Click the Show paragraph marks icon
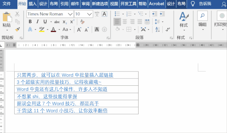The image size is (227, 133). (168, 30)
